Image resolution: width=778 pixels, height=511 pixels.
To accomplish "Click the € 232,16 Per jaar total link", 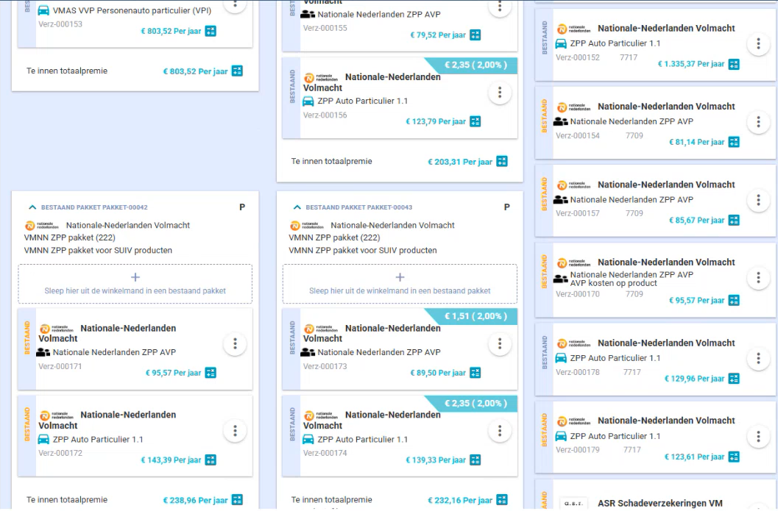I will point(460,501).
